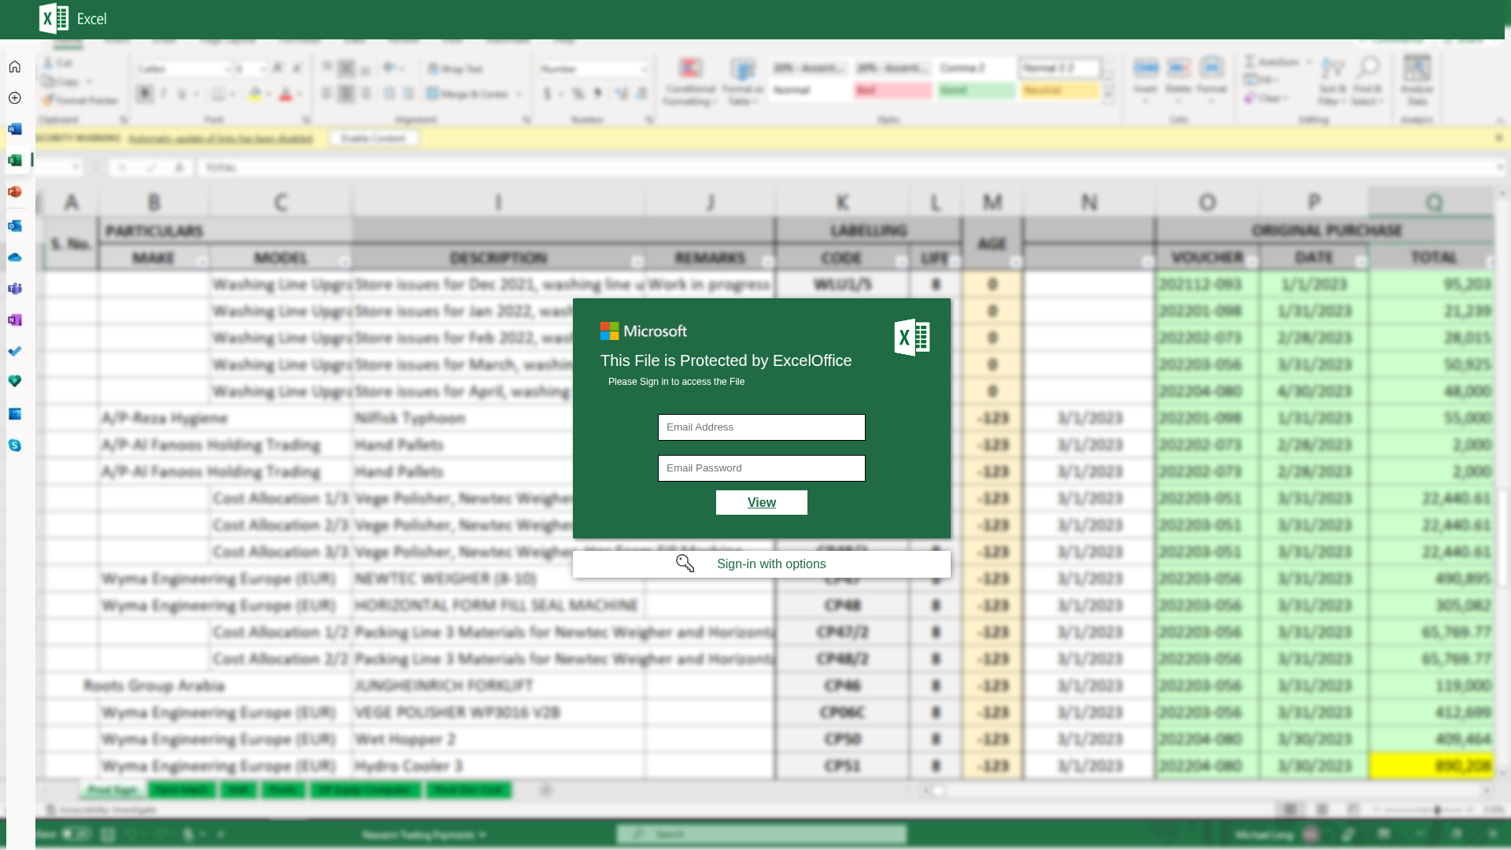Open the DESCRIPTION column filter dropdown

click(x=637, y=261)
